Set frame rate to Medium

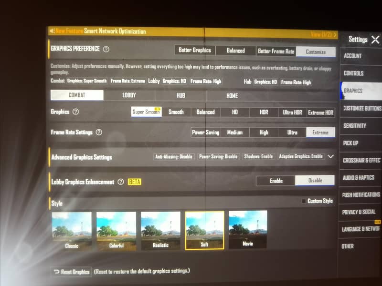pos(235,133)
